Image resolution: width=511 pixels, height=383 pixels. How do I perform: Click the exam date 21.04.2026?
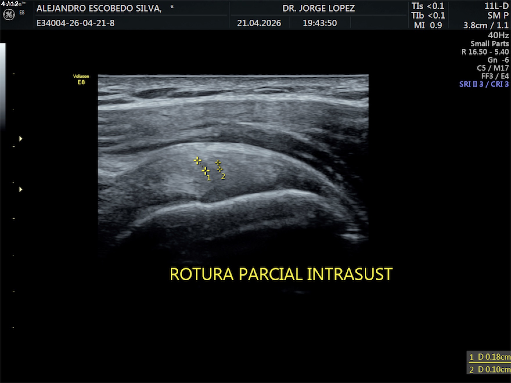[259, 23]
